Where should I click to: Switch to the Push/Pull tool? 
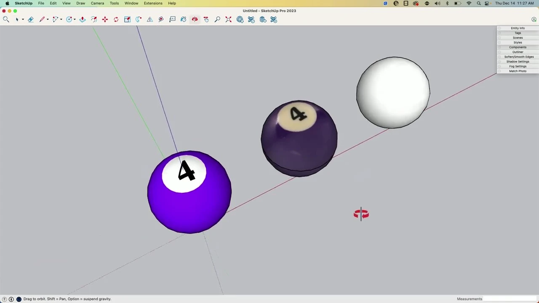tap(83, 19)
